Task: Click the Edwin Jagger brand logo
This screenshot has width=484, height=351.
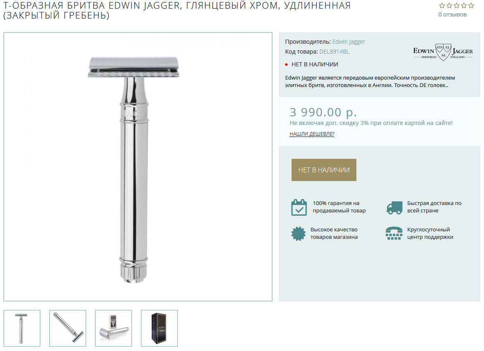Action: pyautogui.click(x=443, y=52)
